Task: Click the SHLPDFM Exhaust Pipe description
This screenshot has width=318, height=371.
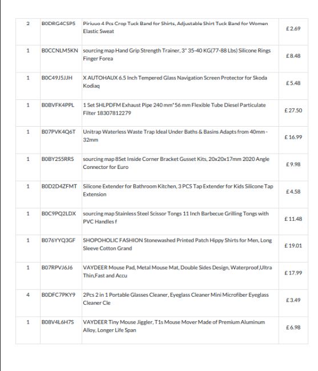Action: (x=174, y=109)
